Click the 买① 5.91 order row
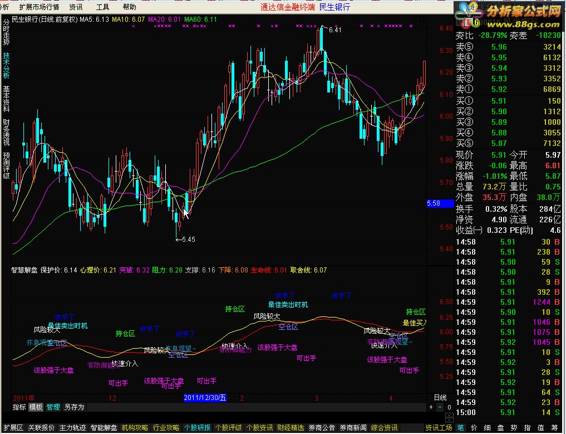Image resolution: width=566 pixels, height=434 pixels. coord(508,101)
